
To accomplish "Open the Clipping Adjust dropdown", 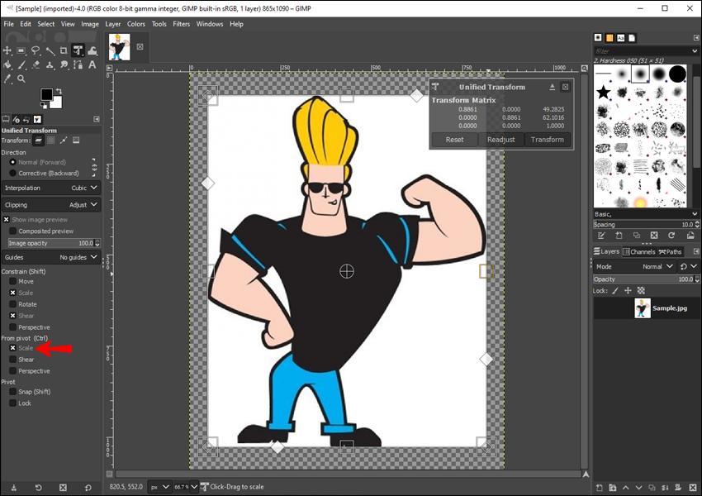I will pyautogui.click(x=51, y=205).
